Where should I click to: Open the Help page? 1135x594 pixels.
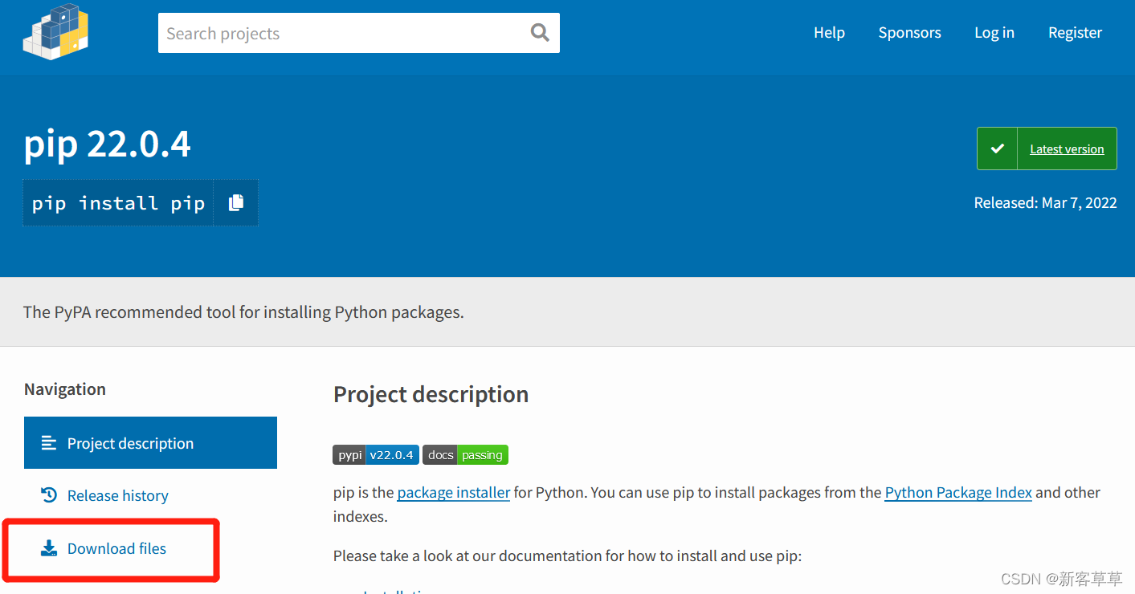tap(829, 33)
